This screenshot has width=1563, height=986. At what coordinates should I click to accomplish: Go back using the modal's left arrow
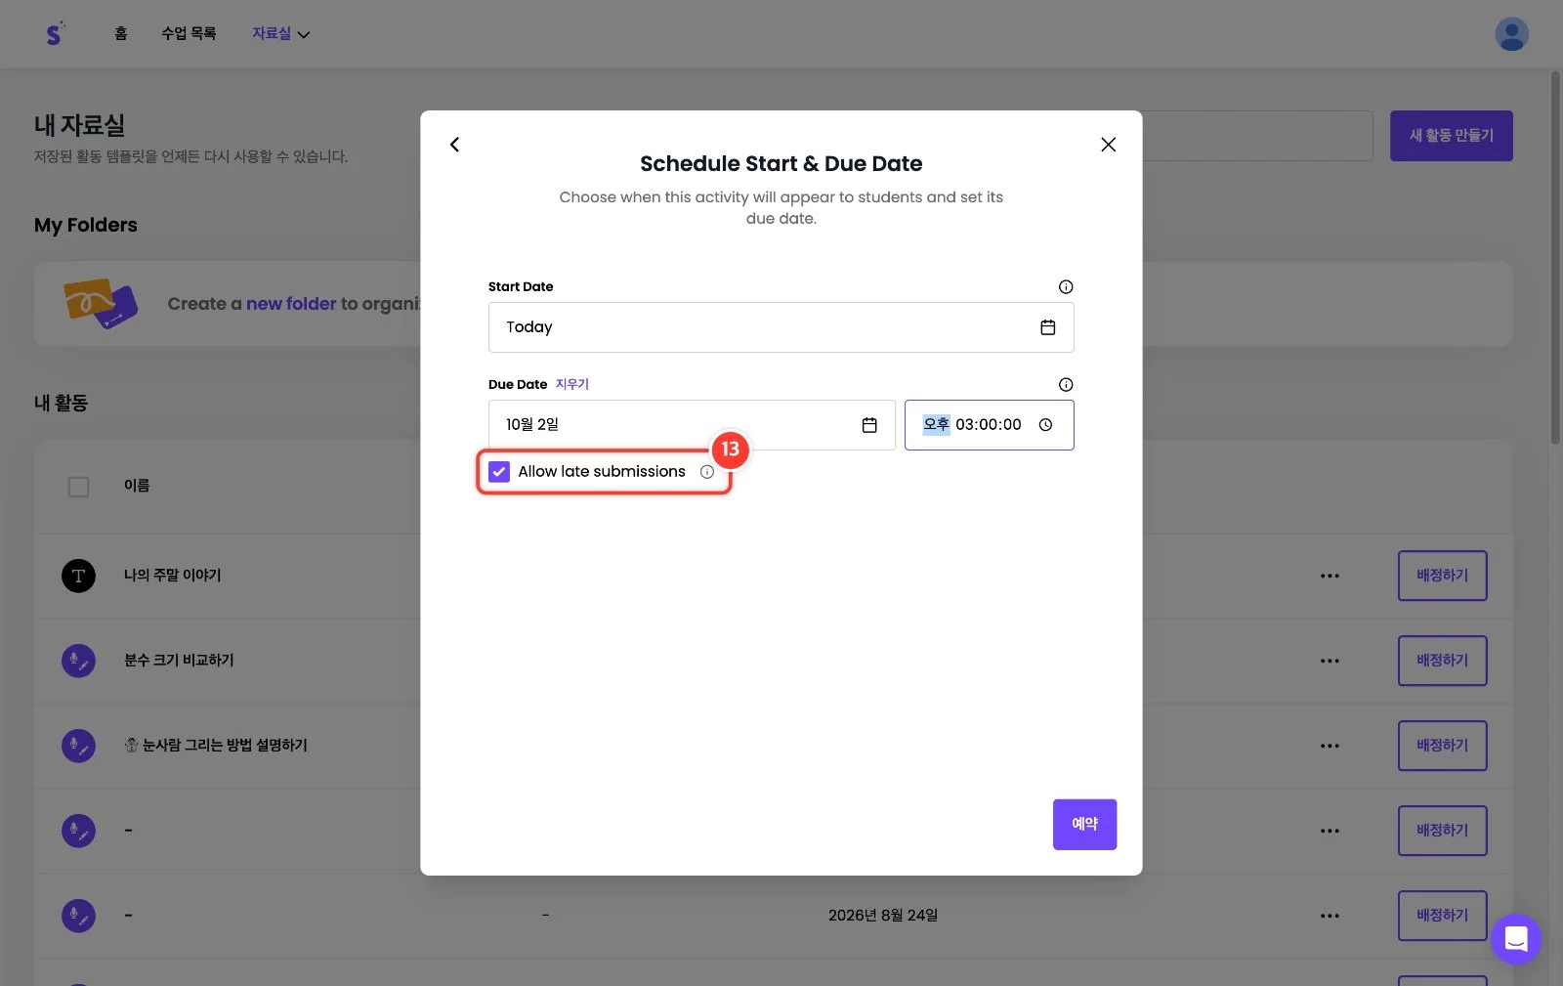tap(454, 145)
